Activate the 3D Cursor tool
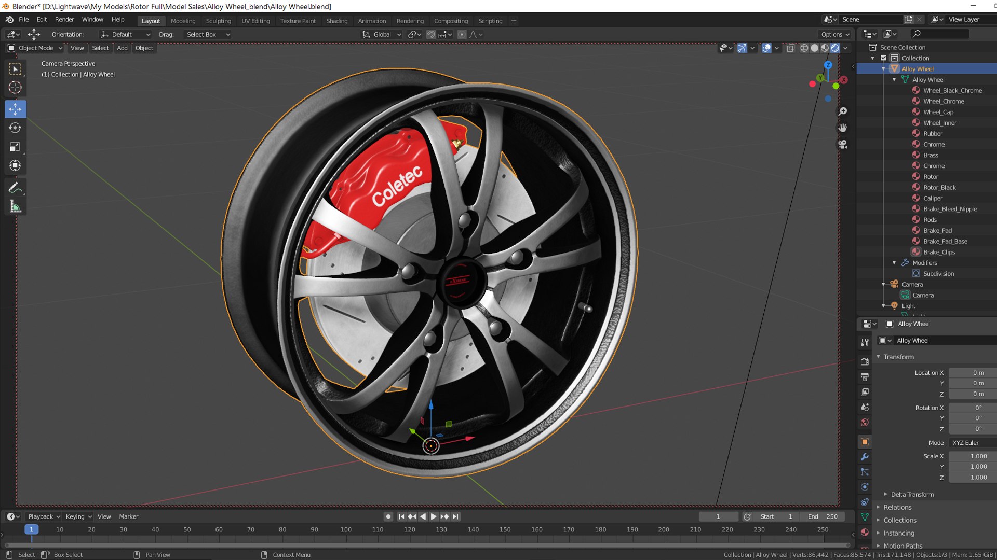997x560 pixels. tap(15, 88)
